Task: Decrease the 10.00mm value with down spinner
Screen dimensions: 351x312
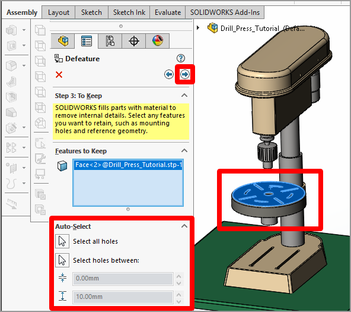Action: point(178,301)
